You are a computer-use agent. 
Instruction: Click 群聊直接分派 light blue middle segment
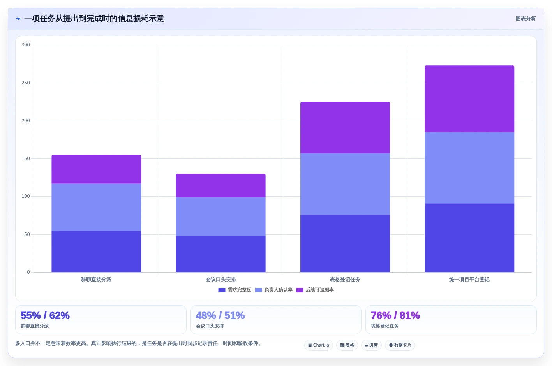coord(96,207)
